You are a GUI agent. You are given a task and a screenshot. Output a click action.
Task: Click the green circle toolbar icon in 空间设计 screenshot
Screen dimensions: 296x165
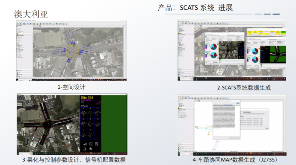(34, 24)
